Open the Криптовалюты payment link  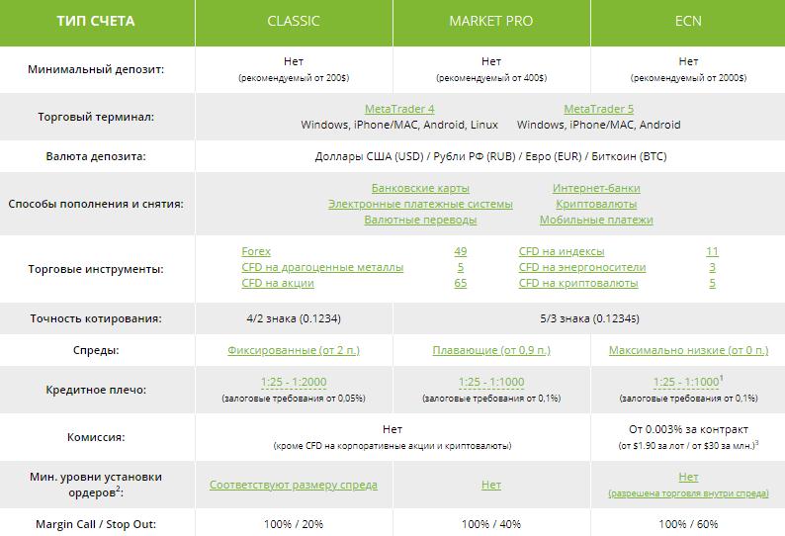(596, 204)
